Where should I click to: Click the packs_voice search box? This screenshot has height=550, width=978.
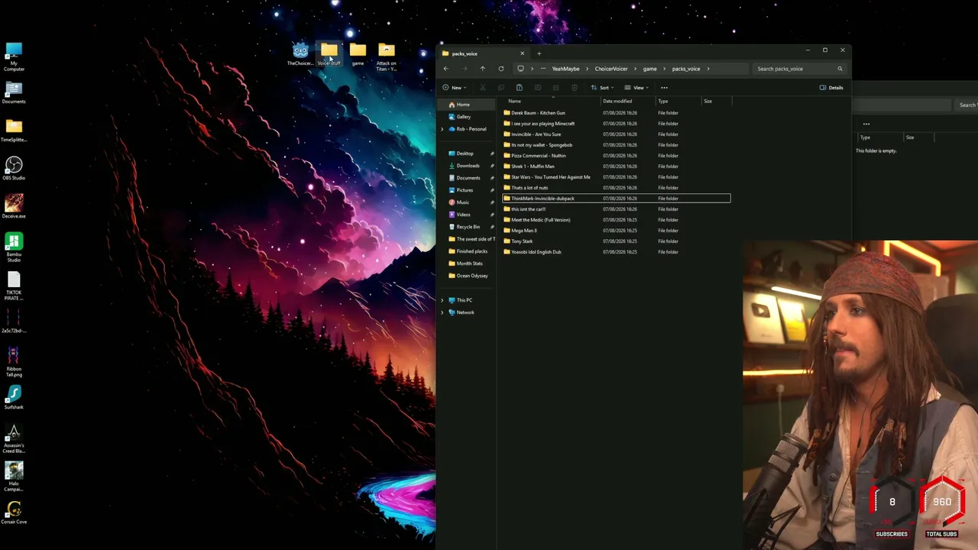(800, 69)
